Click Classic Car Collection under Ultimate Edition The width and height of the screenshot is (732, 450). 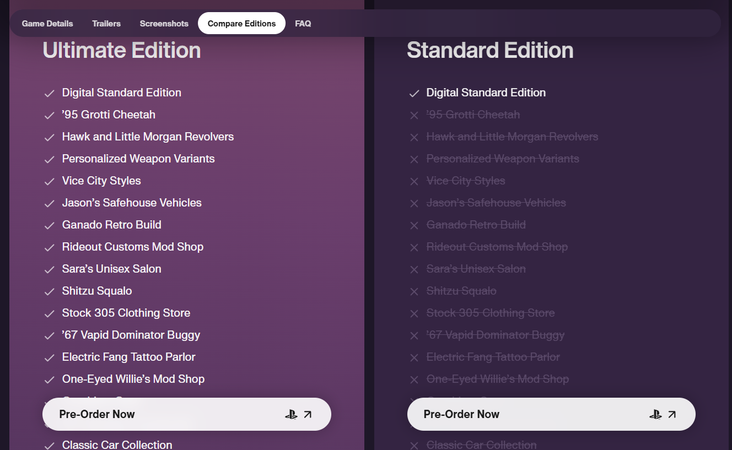coord(117,444)
